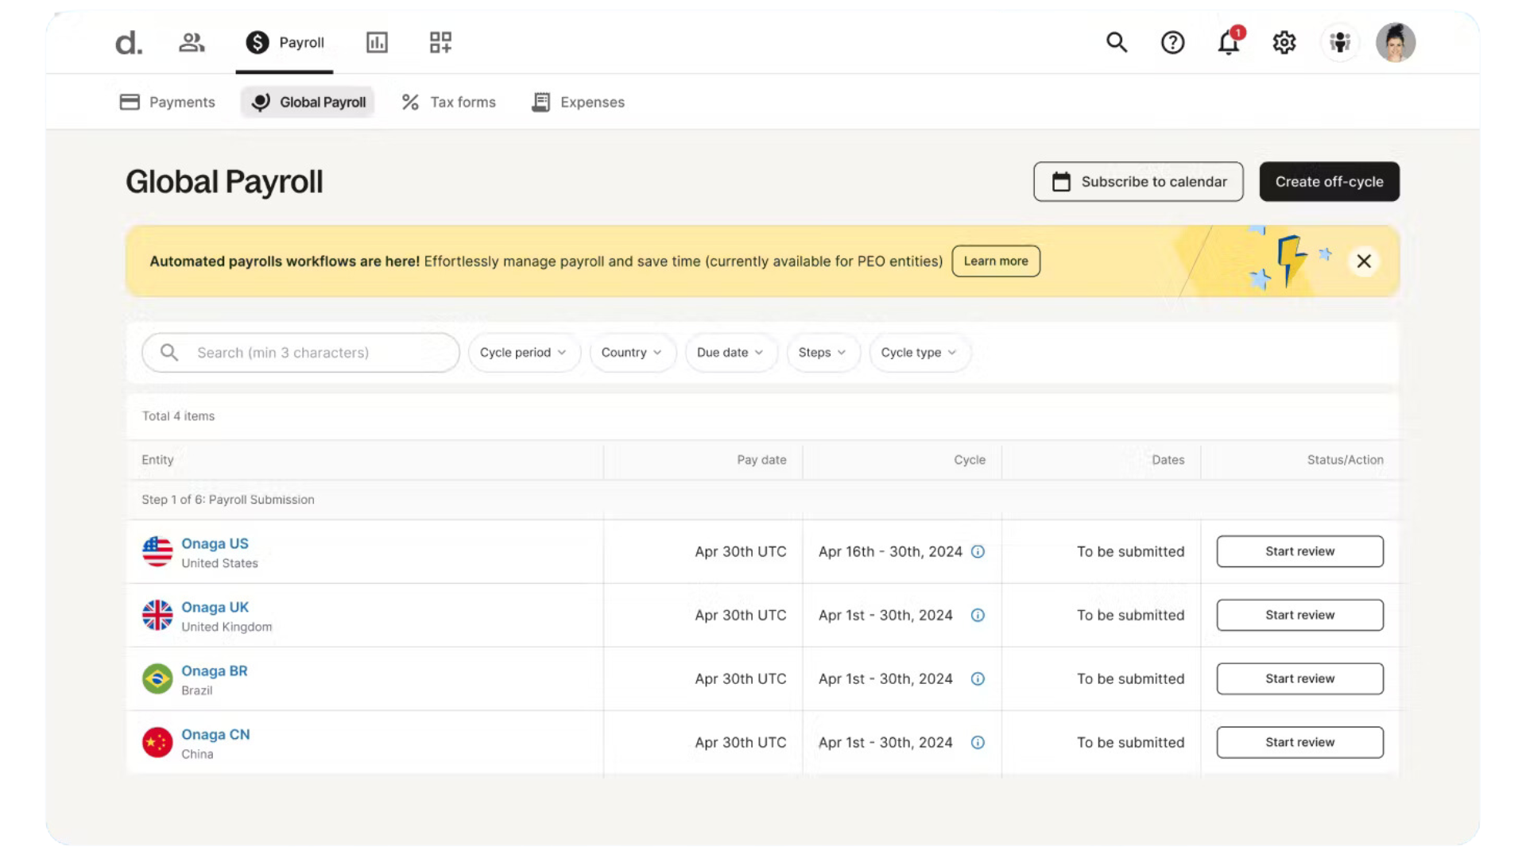Open the notifications bell

click(x=1229, y=42)
